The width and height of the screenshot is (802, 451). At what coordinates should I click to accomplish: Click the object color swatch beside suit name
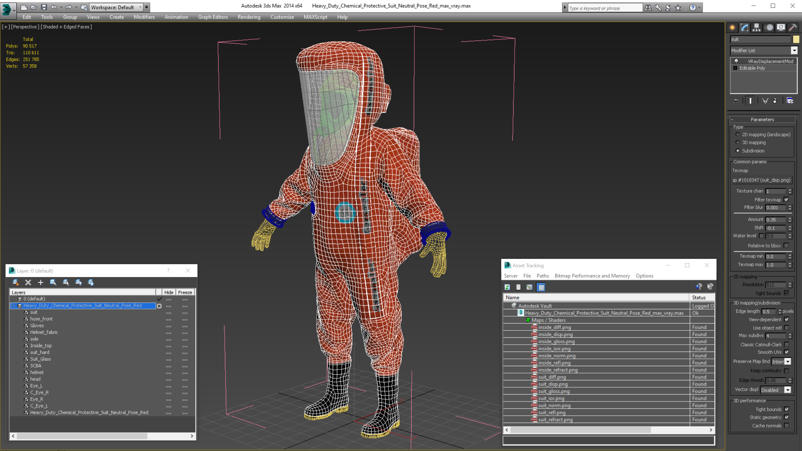pyautogui.click(x=796, y=39)
